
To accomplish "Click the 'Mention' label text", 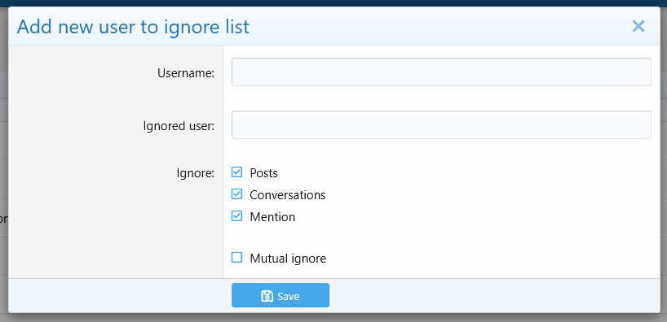I will [272, 217].
